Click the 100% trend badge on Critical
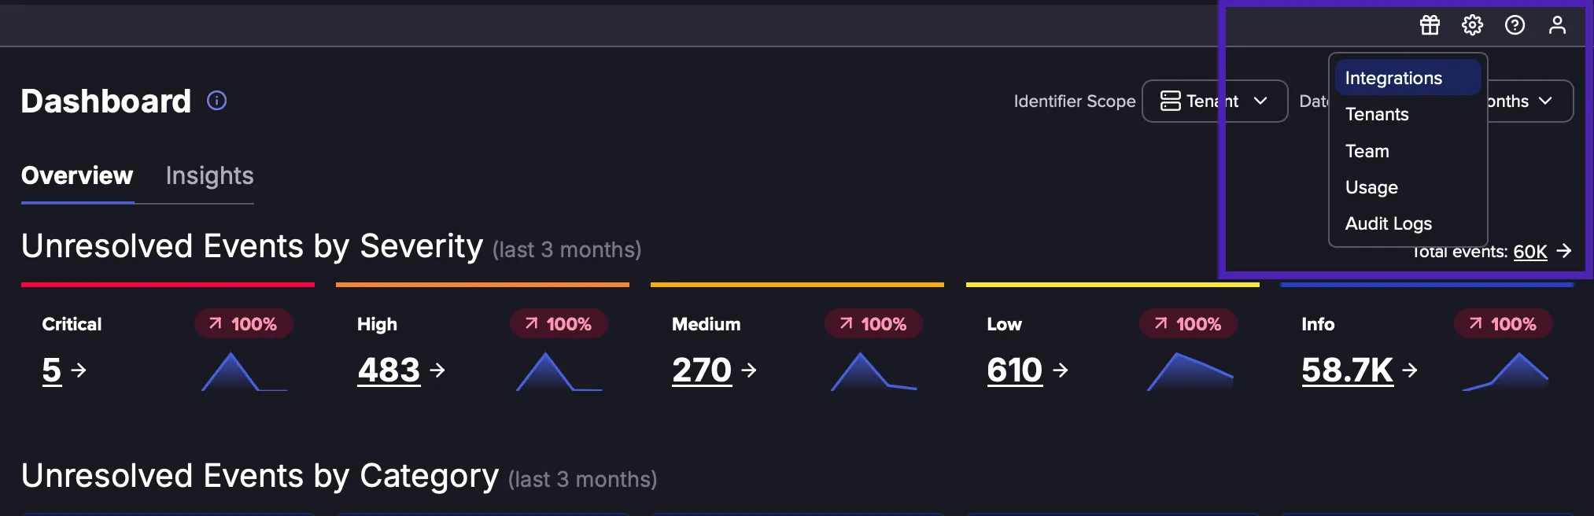Viewport: 1594px width, 516px height. [243, 324]
